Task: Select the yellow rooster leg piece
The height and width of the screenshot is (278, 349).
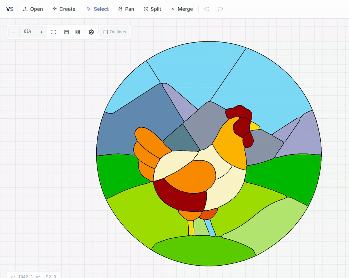Action: tap(191, 228)
